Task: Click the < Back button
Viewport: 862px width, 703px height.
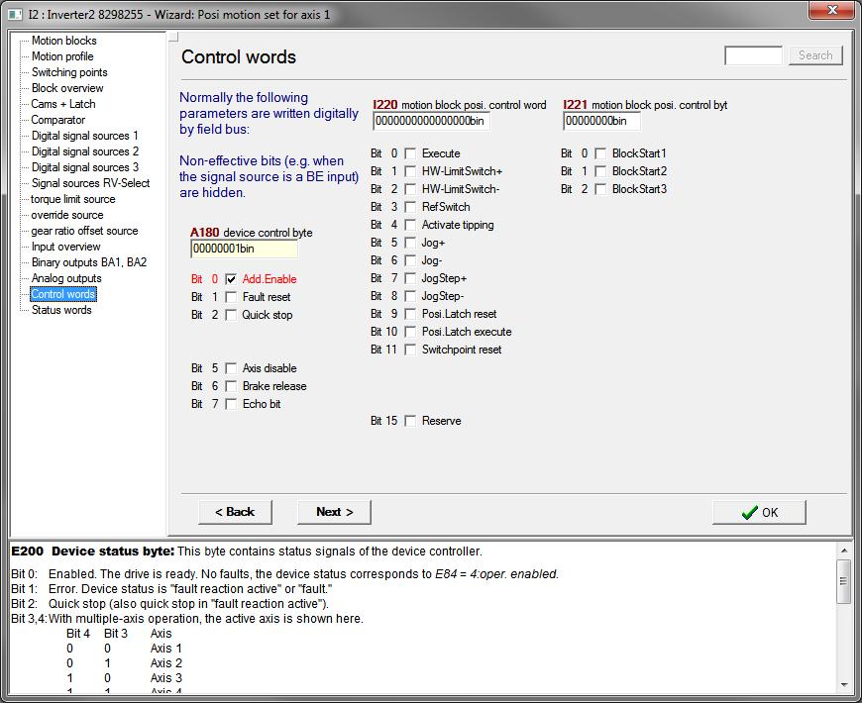Action: pos(235,512)
